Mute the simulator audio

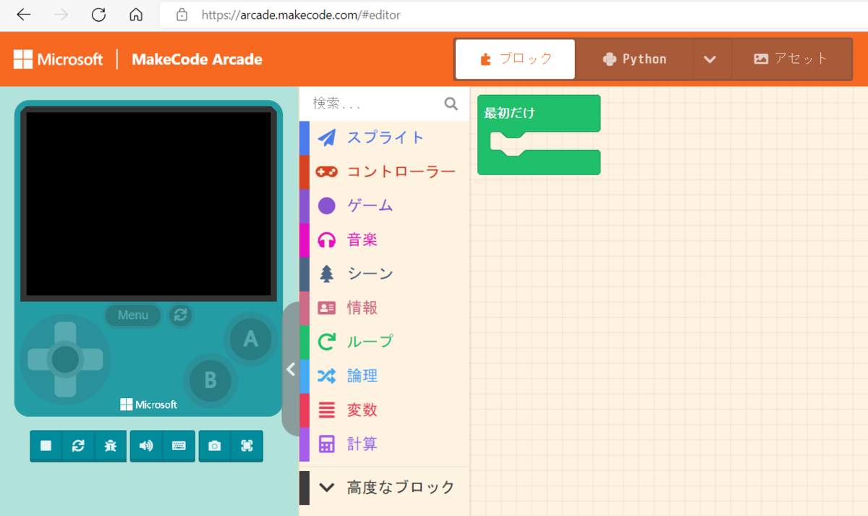(146, 446)
